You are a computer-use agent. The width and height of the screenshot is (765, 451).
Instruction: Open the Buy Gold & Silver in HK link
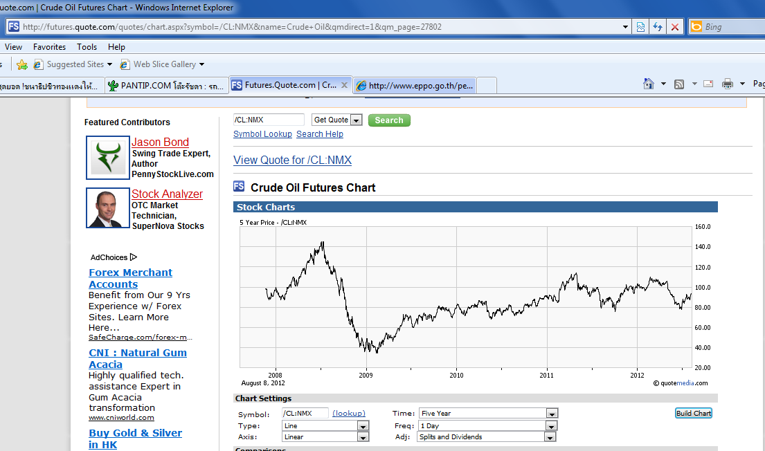click(x=135, y=439)
